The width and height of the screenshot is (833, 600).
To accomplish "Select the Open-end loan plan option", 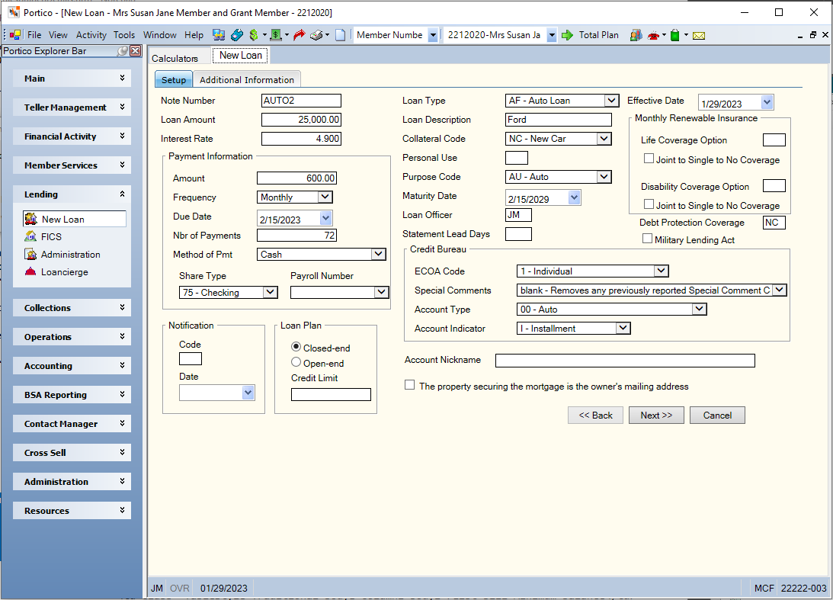I will click(296, 362).
